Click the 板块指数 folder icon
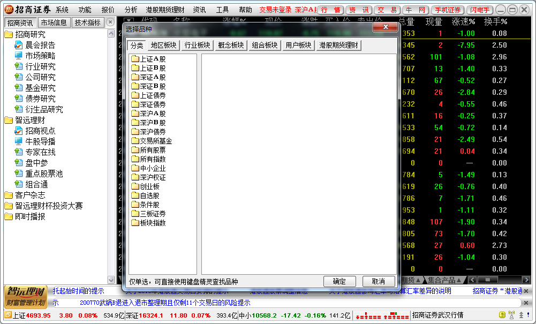Image resolution: width=536 pixels, height=324 pixels. point(135,223)
